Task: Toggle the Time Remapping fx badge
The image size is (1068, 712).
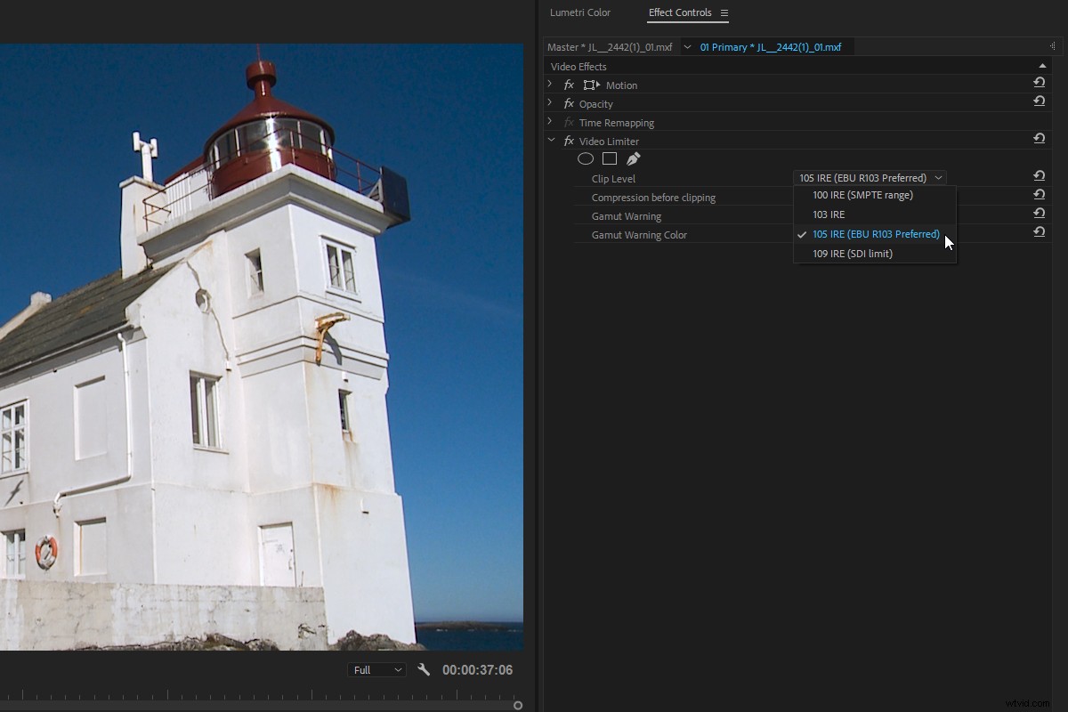Action: coord(569,122)
